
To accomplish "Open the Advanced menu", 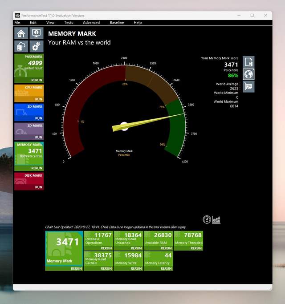I will click(x=91, y=23).
